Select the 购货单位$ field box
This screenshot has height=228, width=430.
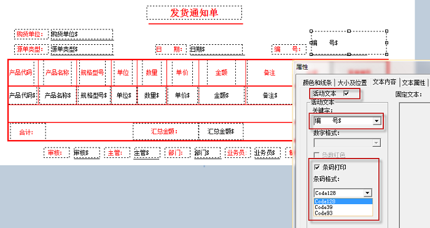tap(82, 34)
